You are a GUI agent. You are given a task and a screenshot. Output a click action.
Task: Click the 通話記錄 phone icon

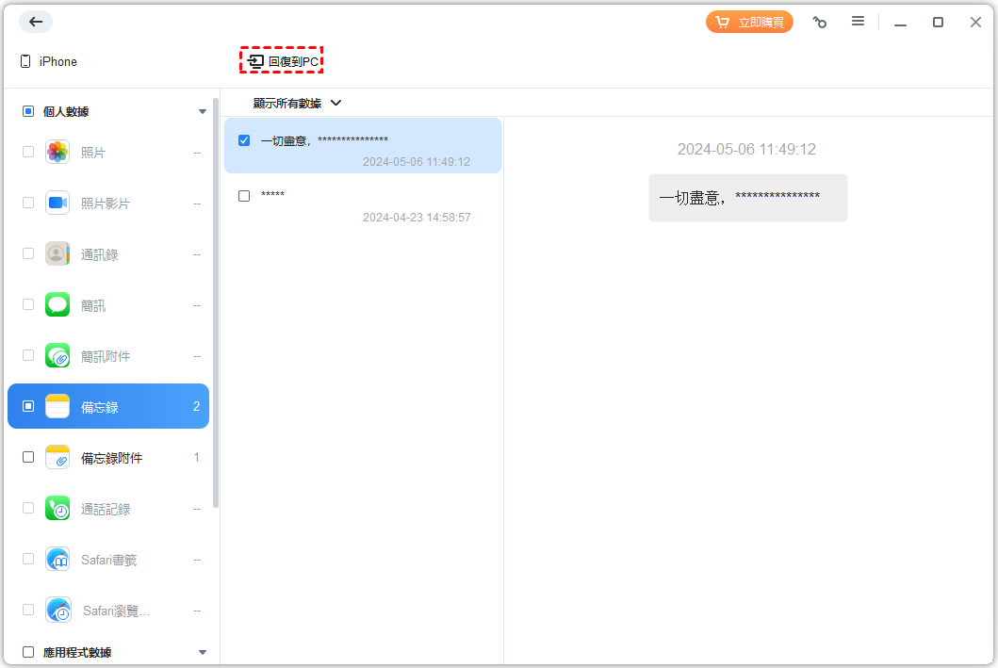[x=57, y=509]
